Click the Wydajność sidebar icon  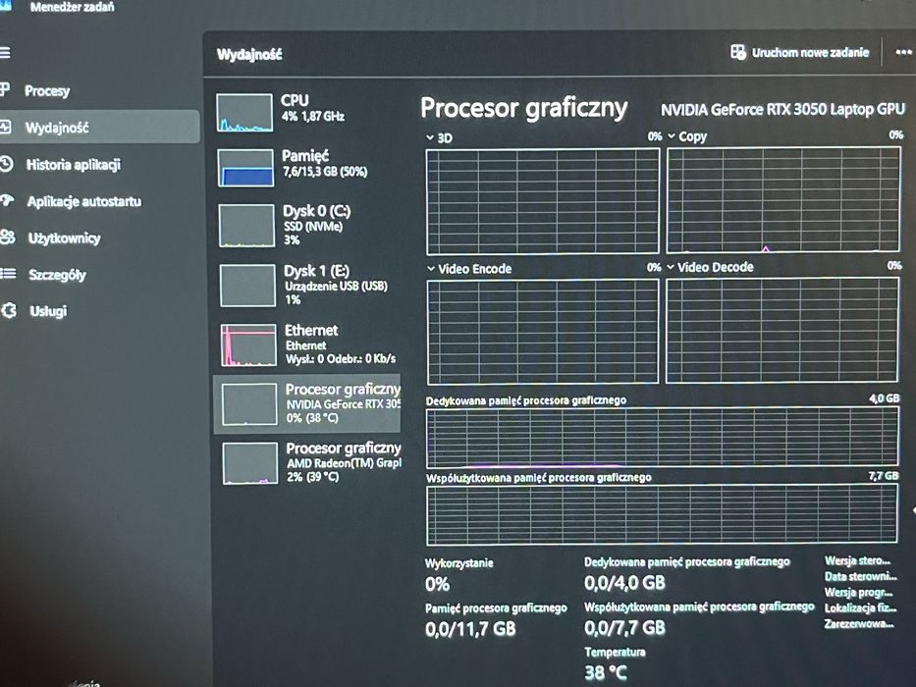5,127
